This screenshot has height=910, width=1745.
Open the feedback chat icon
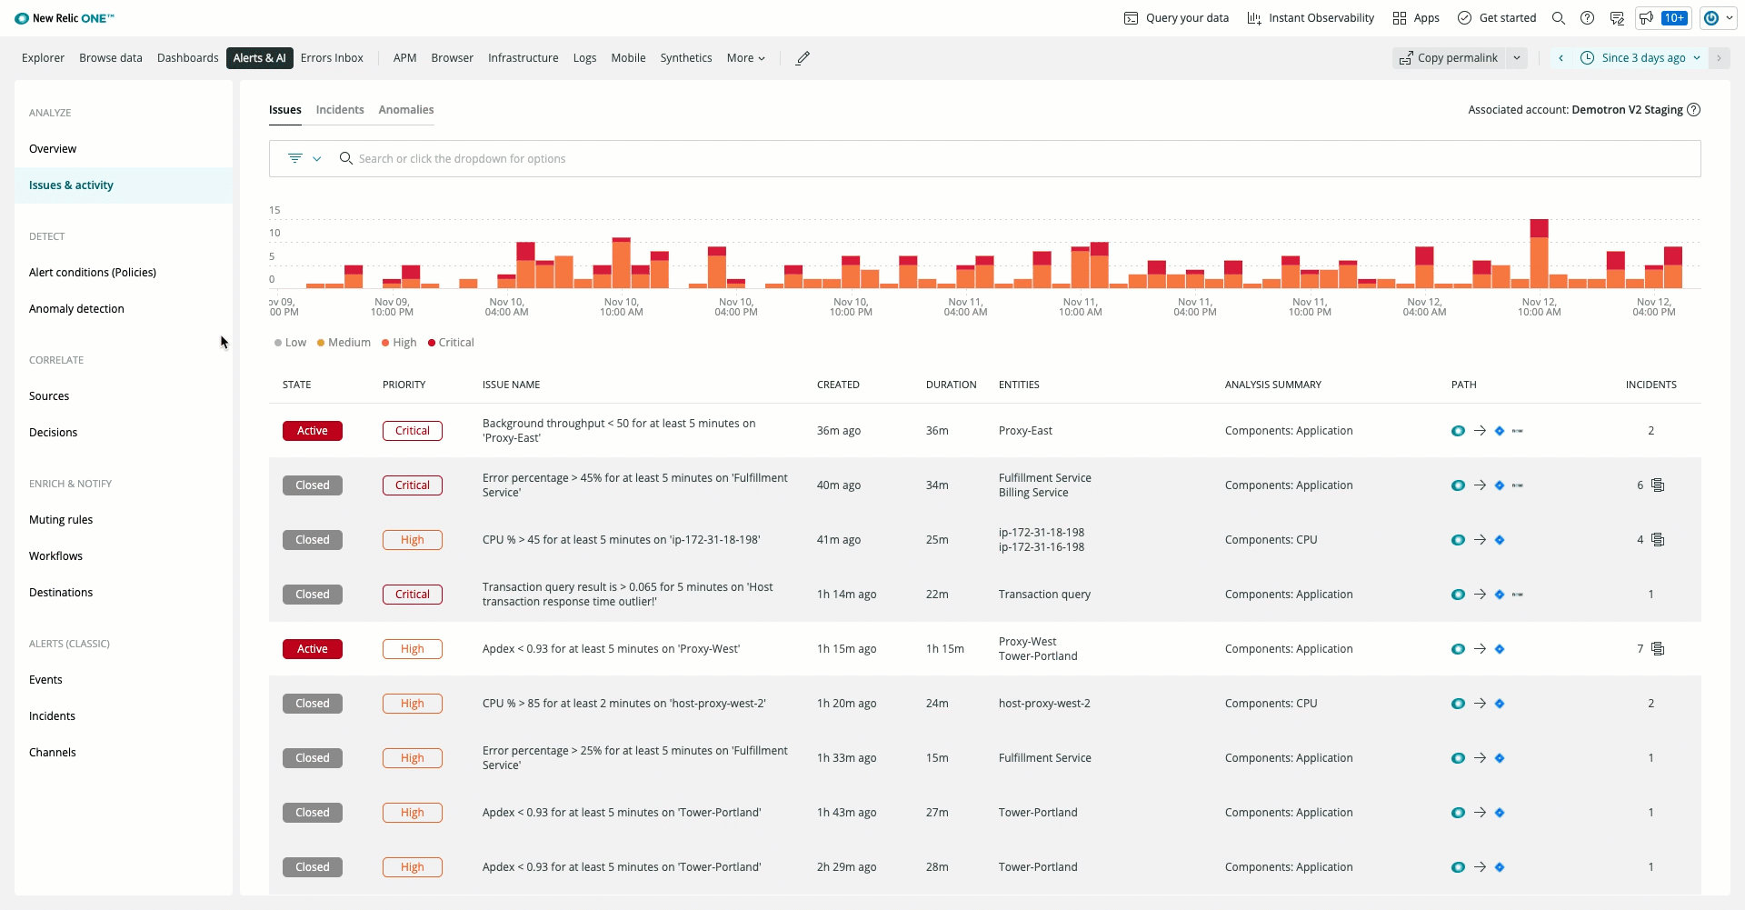tap(1616, 18)
